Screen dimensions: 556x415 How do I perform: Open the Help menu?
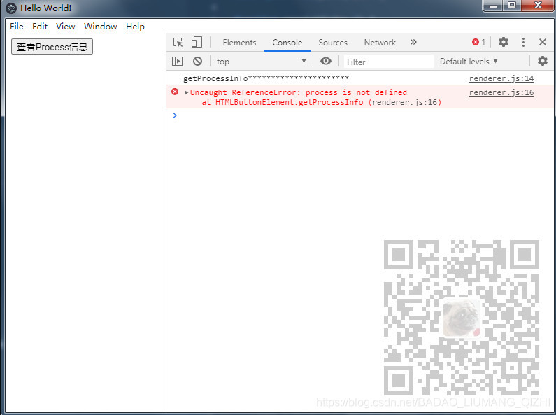(x=135, y=27)
